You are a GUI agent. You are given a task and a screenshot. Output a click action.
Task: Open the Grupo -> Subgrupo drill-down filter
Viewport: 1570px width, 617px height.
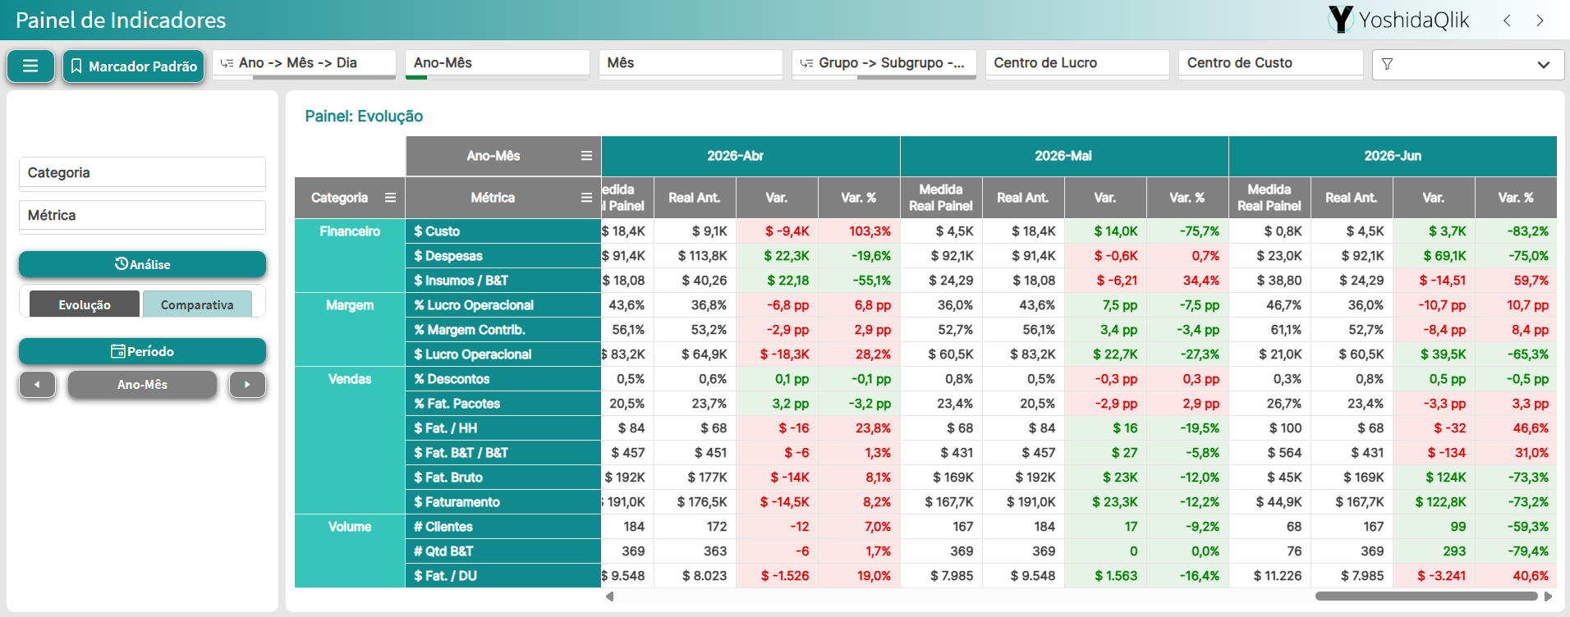pos(884,63)
